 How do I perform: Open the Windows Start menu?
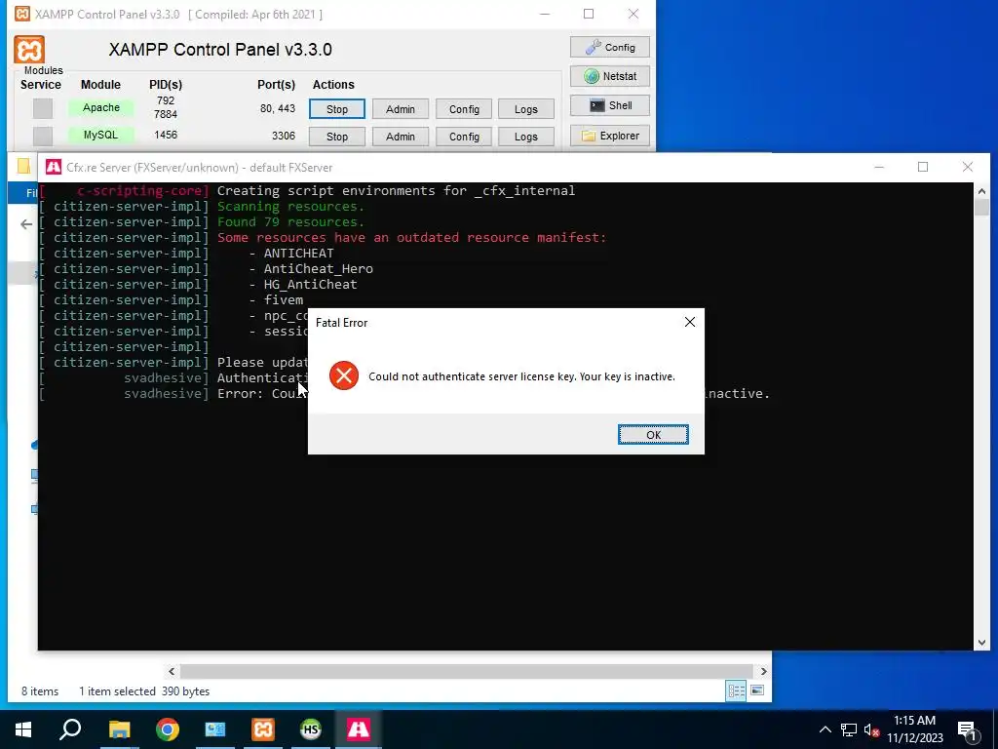point(23,729)
